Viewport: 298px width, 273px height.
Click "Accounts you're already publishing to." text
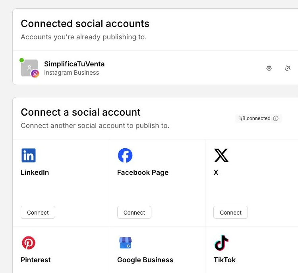pyautogui.click(x=83, y=37)
